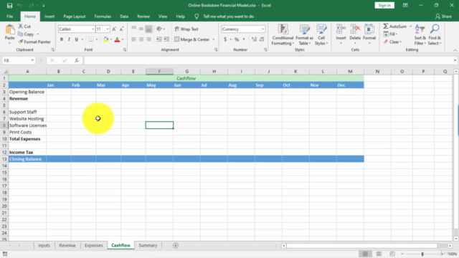Open Cell Styles gallery
This screenshot has width=459, height=258.
point(321,35)
